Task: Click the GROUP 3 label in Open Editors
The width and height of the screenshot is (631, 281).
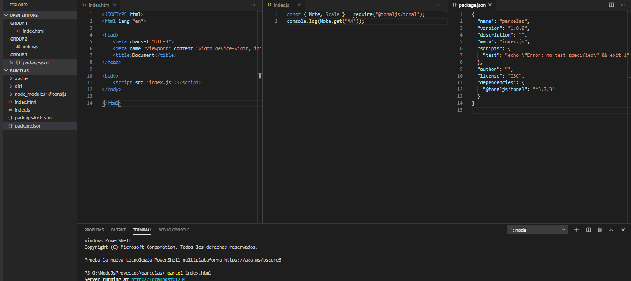Action: pyautogui.click(x=19, y=55)
